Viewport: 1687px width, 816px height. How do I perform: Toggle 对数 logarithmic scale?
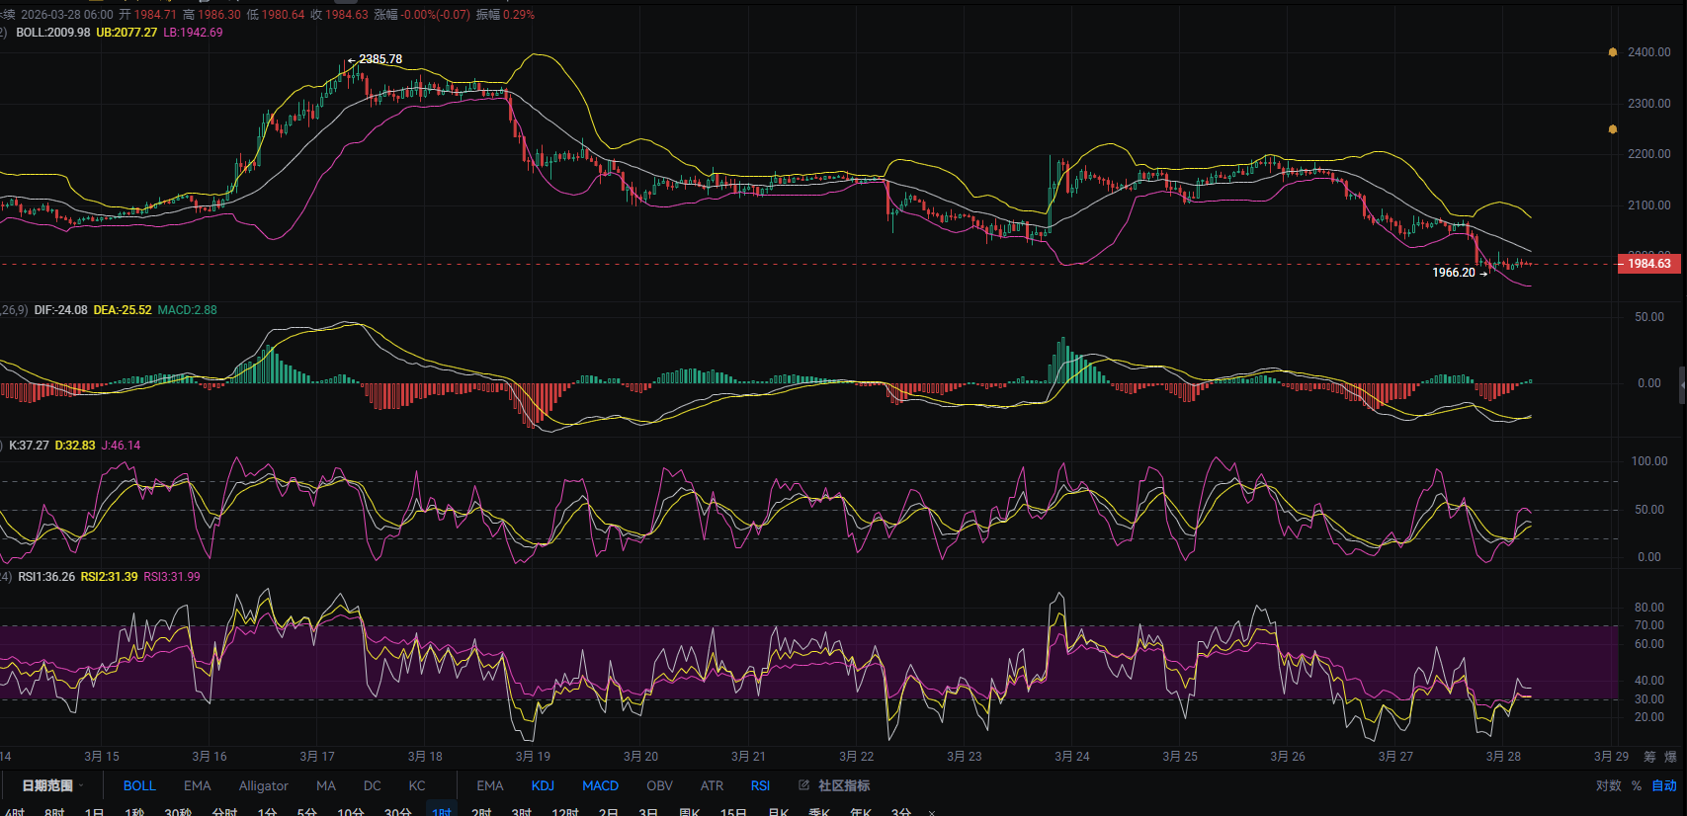[x=1608, y=785]
